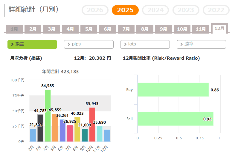Image resolution: width=235 pixels, height=156 pixels.
Task: Select the 2025 year button
Action: click(125, 10)
